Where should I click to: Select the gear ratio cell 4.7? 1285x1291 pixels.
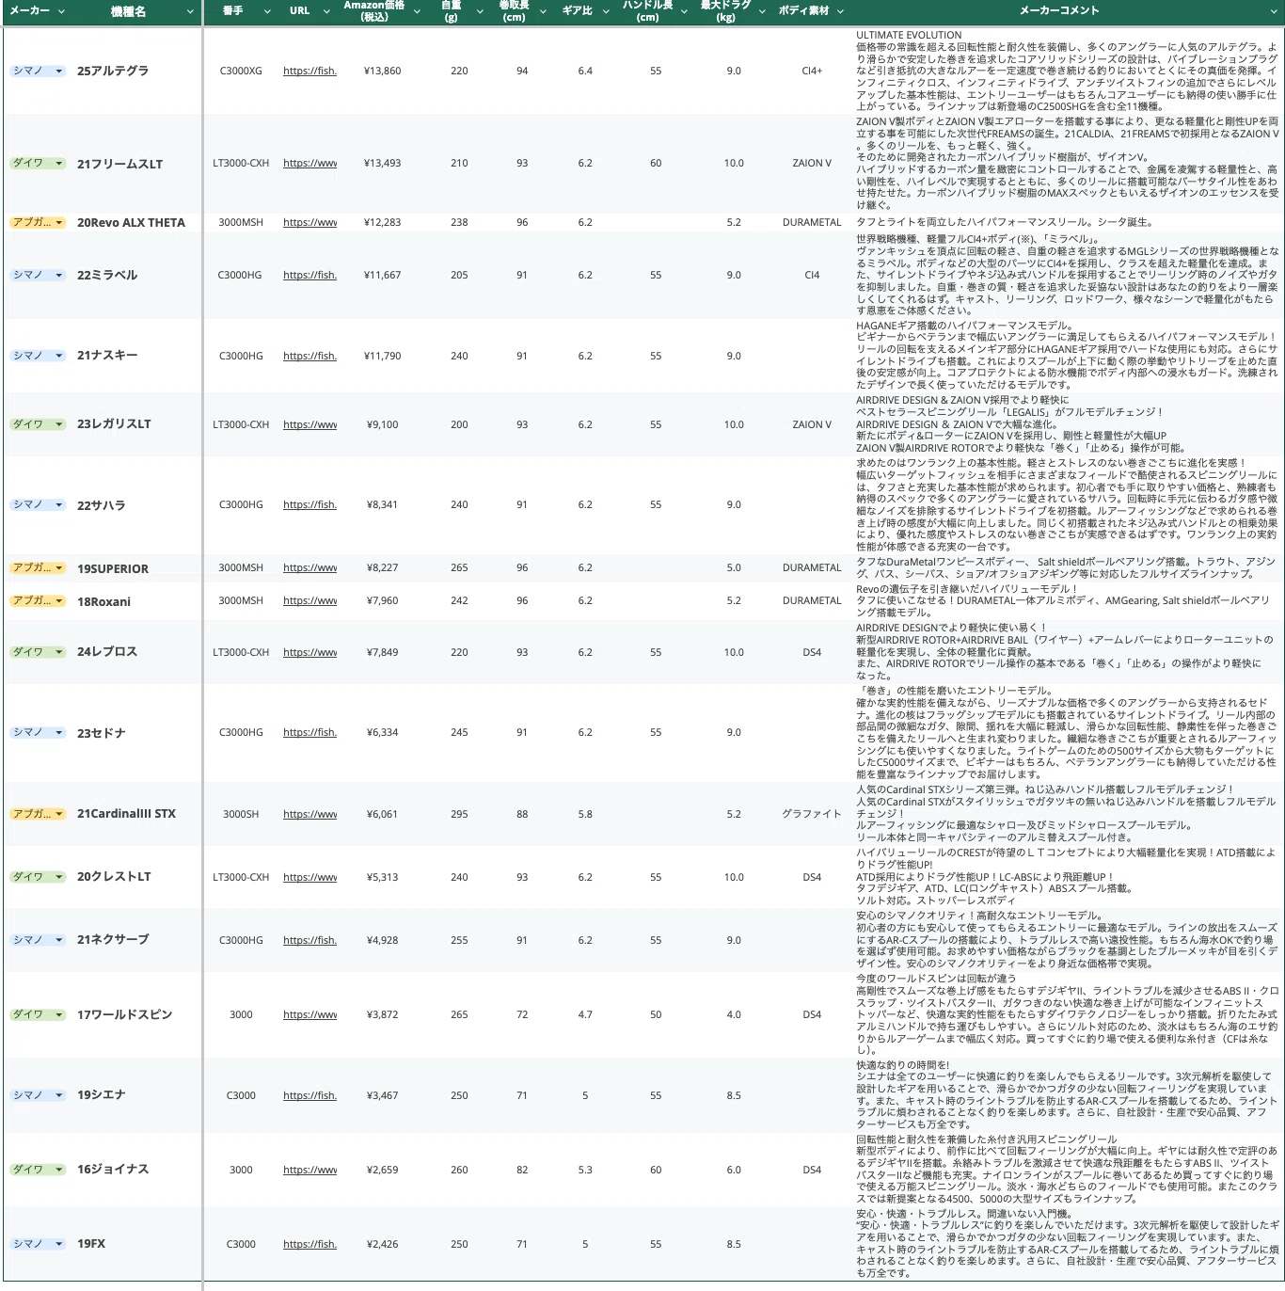[585, 1014]
